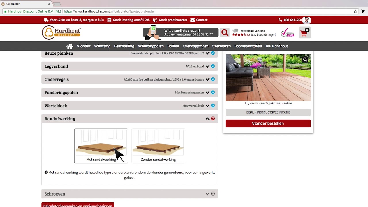Click the Webshop Keurmerk badge
Screen dimensions: 368x207
pos(287,32)
